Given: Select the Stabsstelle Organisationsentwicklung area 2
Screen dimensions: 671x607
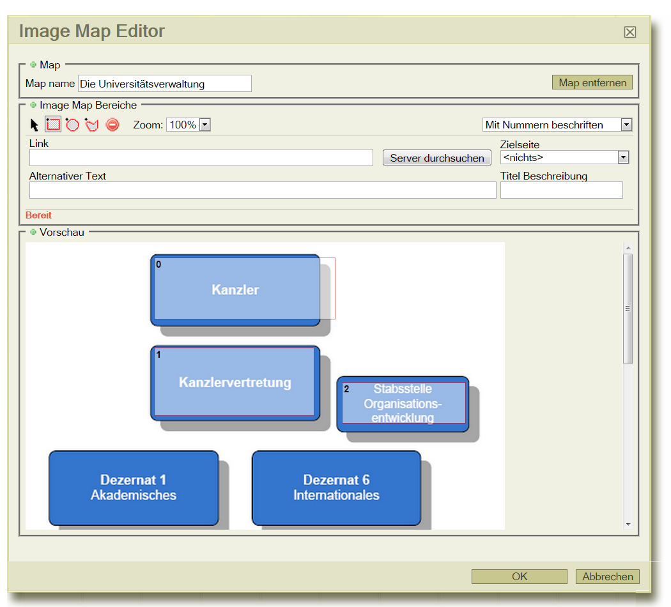Looking at the screenshot, I should tap(403, 403).
